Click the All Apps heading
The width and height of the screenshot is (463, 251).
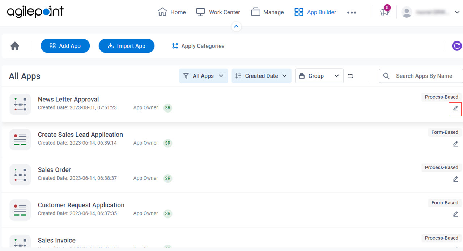[x=25, y=76]
